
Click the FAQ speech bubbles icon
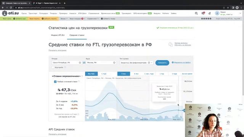(x=170, y=44)
